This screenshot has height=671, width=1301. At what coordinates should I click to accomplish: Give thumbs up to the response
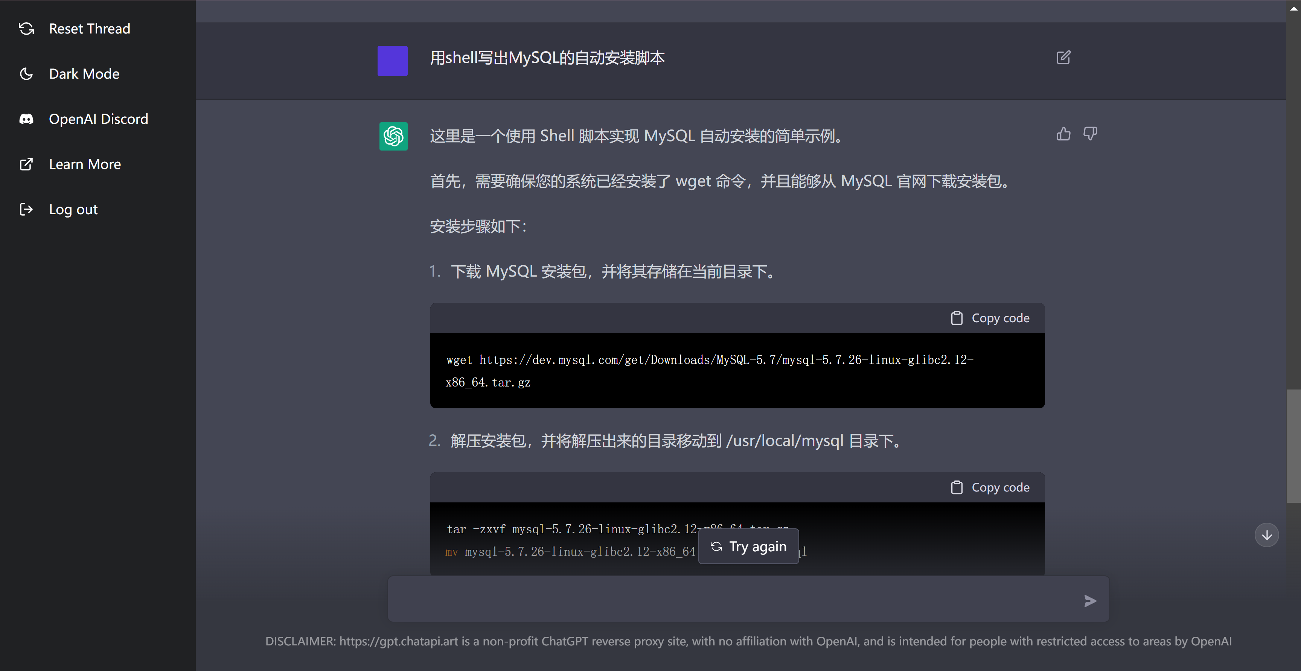pyautogui.click(x=1063, y=134)
